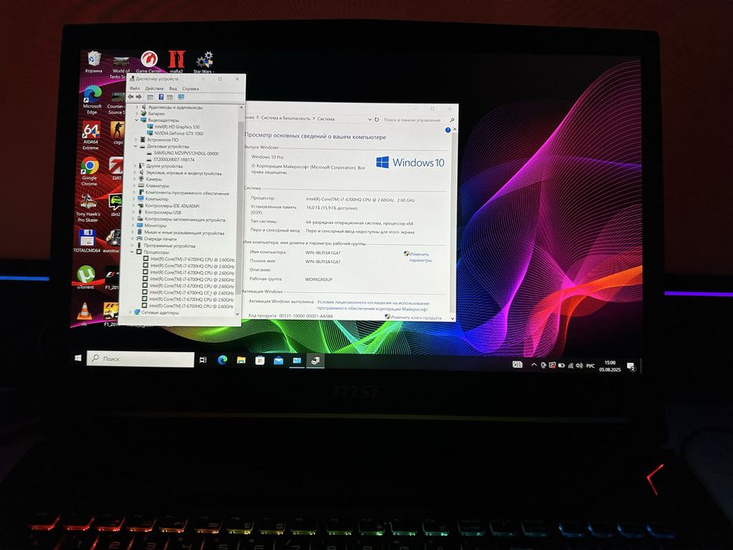Expand the Камеры node
The height and width of the screenshot is (550, 733).
[x=135, y=179]
